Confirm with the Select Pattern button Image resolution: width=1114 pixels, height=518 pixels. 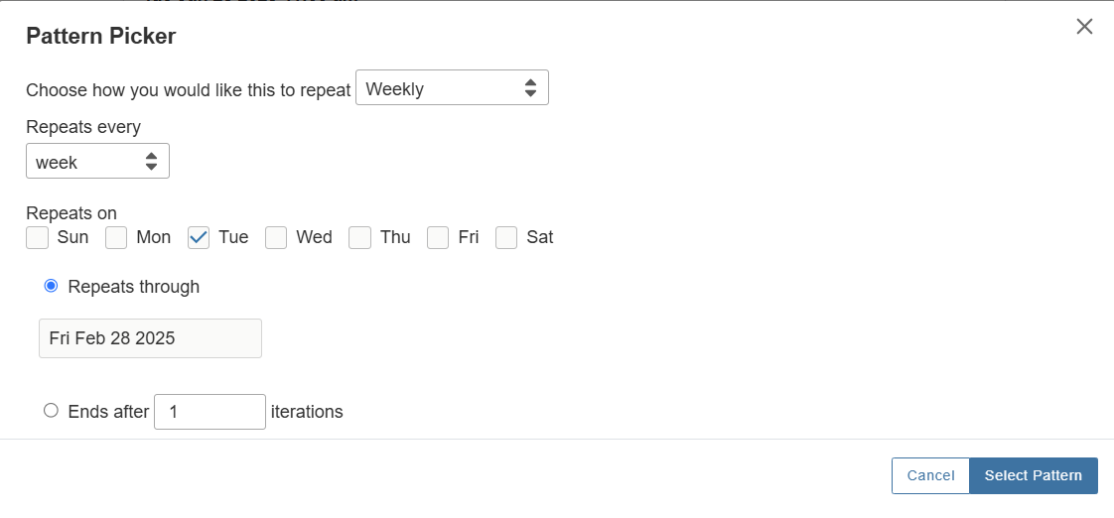coord(1033,475)
